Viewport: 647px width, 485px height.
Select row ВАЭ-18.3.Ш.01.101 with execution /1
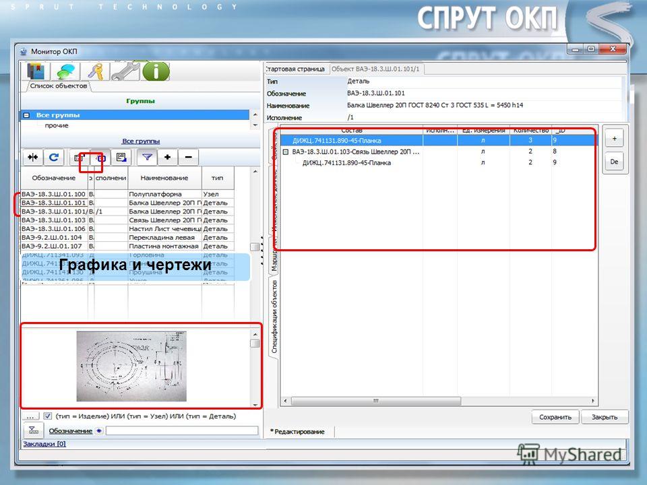127,211
